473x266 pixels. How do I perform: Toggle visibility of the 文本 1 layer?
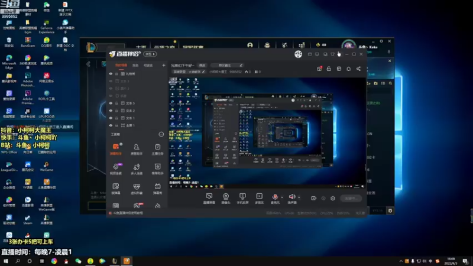[111, 118]
